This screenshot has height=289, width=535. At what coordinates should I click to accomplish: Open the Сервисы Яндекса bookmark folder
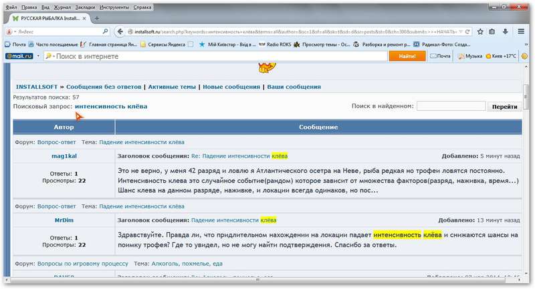tap(163, 44)
